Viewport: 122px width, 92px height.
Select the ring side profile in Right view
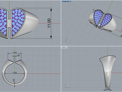(108, 71)
